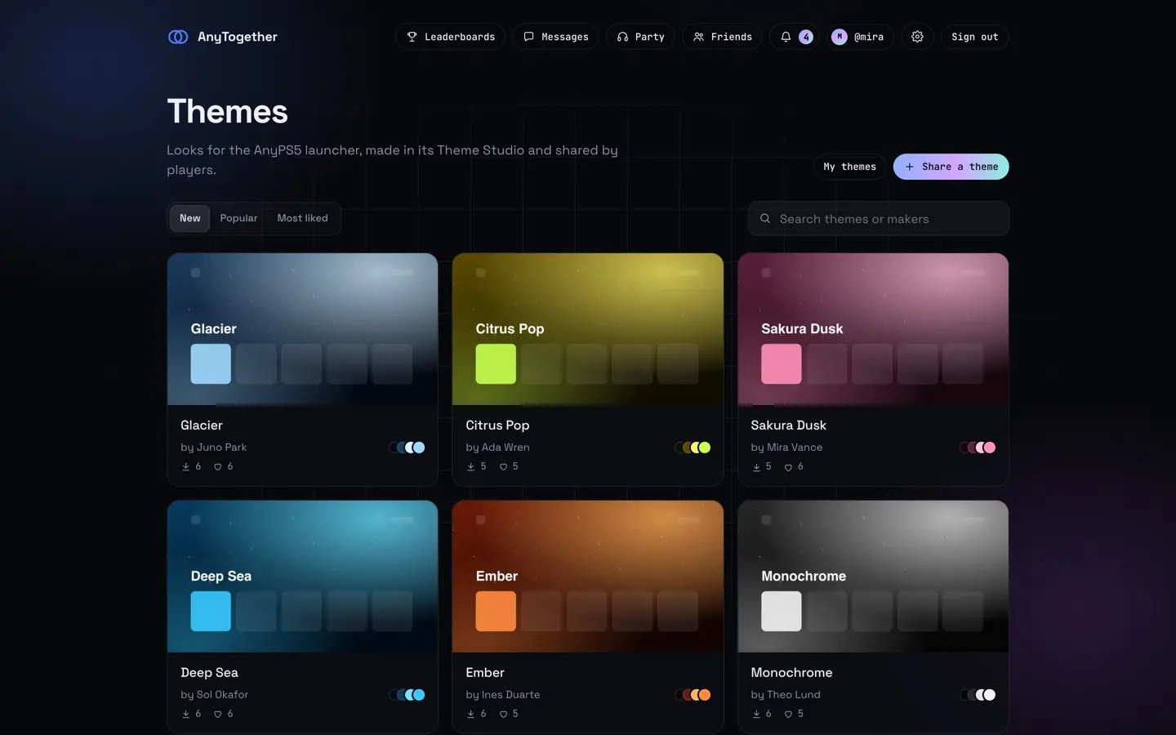Open the Sakura Dusk theme preview
Viewport: 1176px width, 735px height.
pyautogui.click(x=873, y=329)
